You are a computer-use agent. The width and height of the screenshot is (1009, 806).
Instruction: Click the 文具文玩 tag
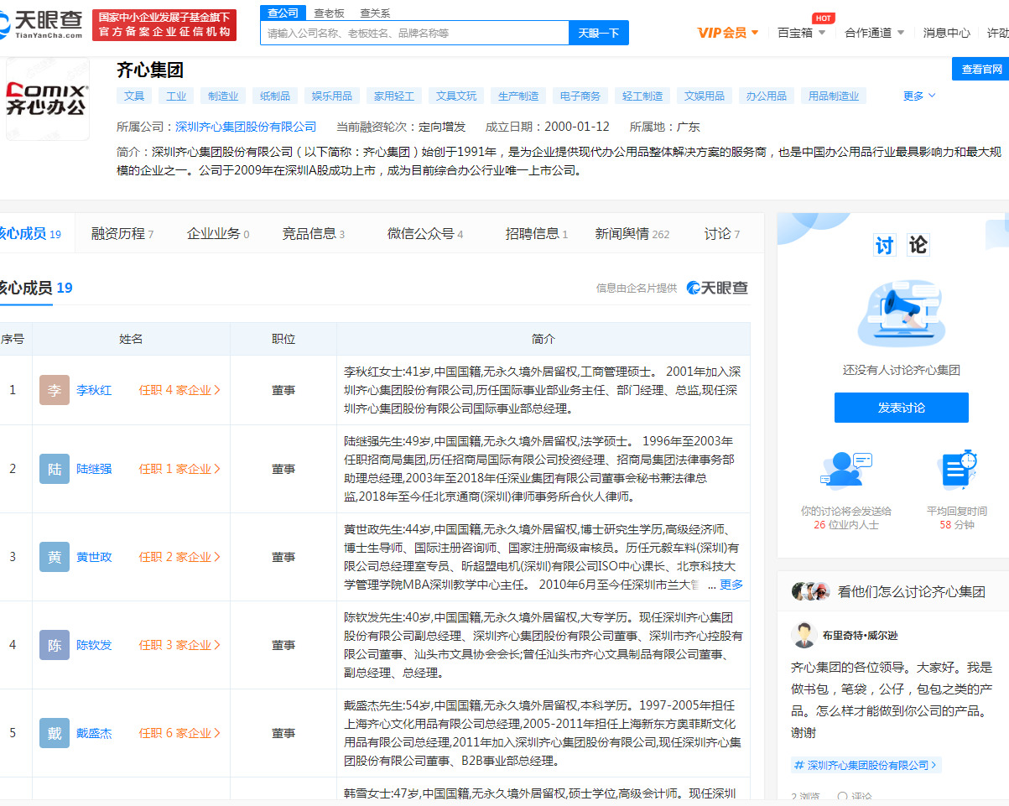pos(456,96)
